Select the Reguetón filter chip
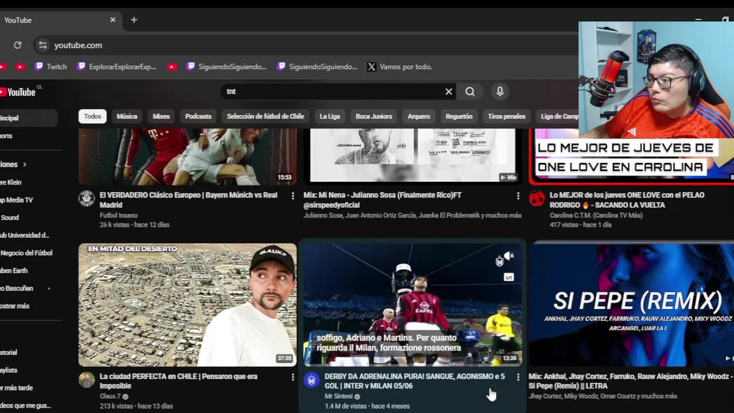The height and width of the screenshot is (413, 734). coord(459,116)
